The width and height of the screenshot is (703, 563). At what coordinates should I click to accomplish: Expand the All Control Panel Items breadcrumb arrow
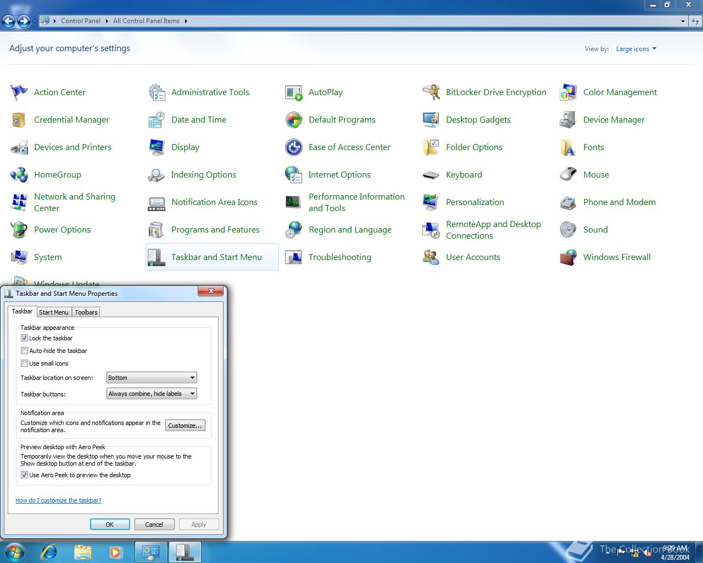[x=186, y=21]
